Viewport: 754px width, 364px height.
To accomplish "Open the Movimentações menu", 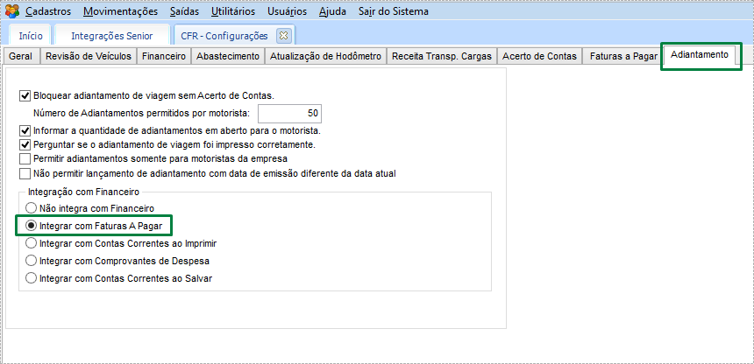I will pyautogui.click(x=120, y=11).
